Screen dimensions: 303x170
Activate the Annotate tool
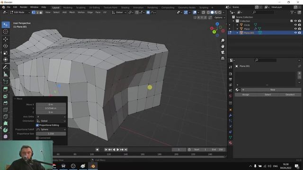pyautogui.click(x=5, y=67)
